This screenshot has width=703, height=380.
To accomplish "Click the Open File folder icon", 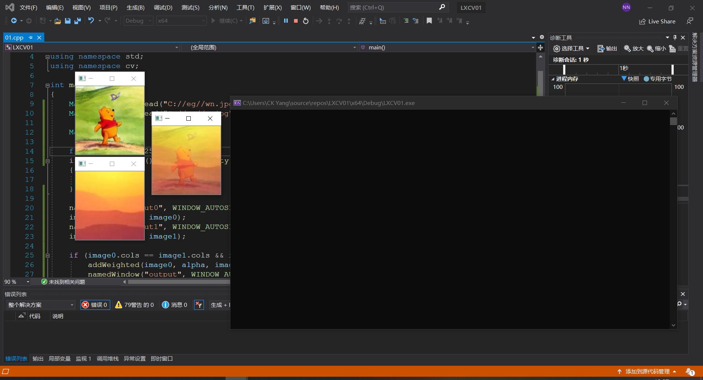I will (x=57, y=21).
